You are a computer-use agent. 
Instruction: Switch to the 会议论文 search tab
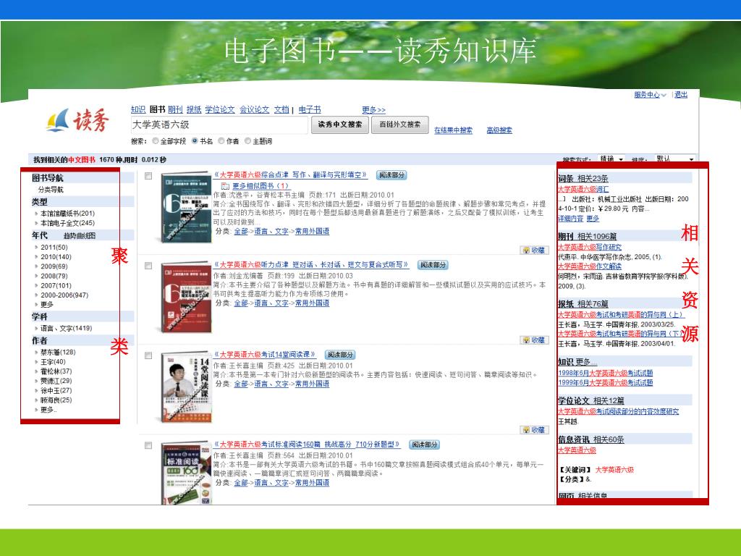click(x=254, y=109)
